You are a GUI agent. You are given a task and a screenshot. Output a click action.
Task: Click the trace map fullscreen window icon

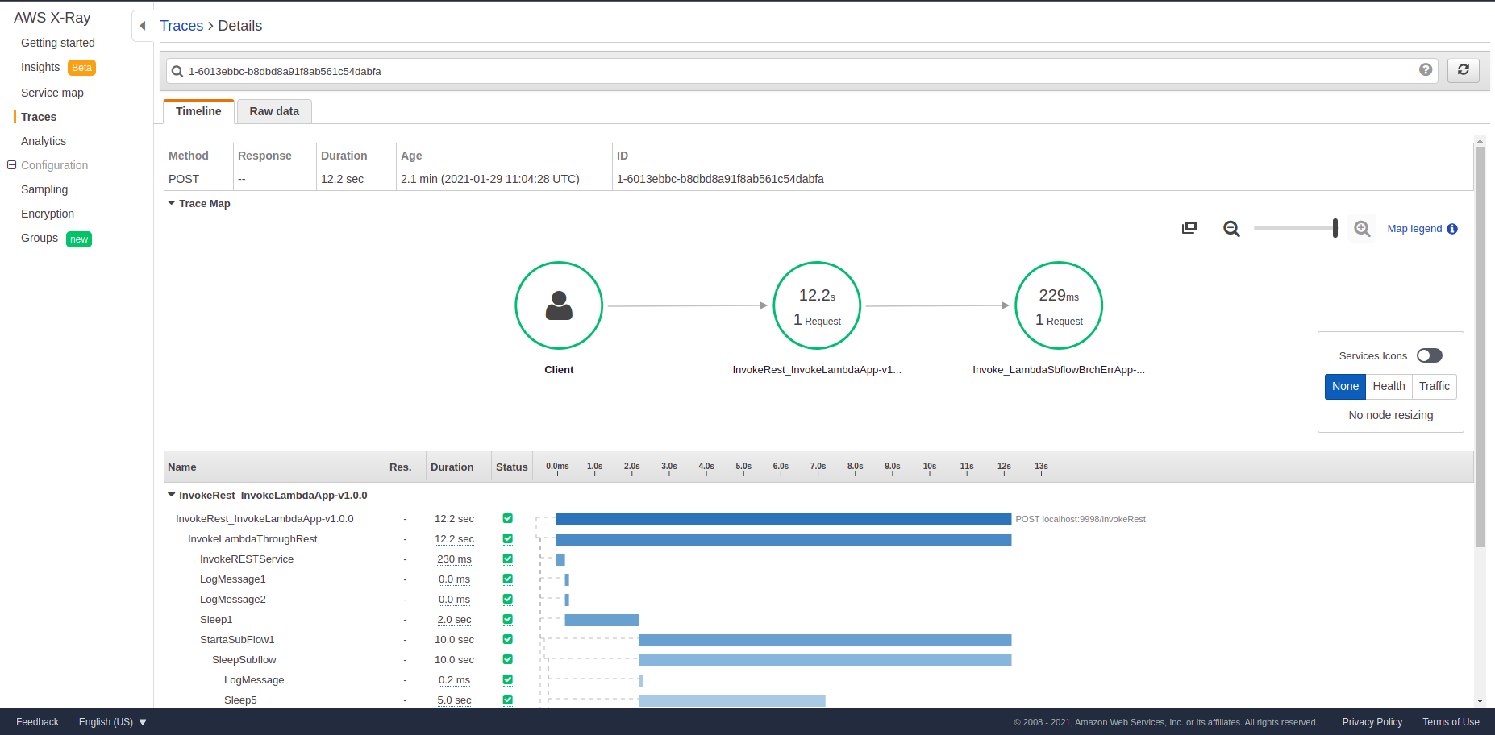(1189, 228)
